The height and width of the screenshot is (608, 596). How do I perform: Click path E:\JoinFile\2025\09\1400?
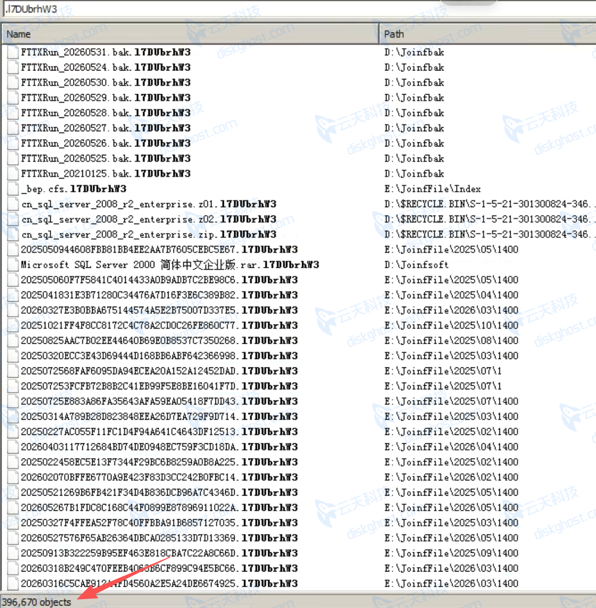(x=451, y=554)
